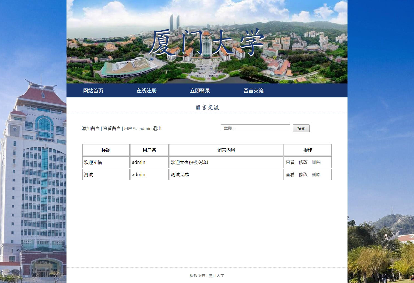Click the 用户名: admin label
Screen dimensions: 414x283
click(x=138, y=129)
